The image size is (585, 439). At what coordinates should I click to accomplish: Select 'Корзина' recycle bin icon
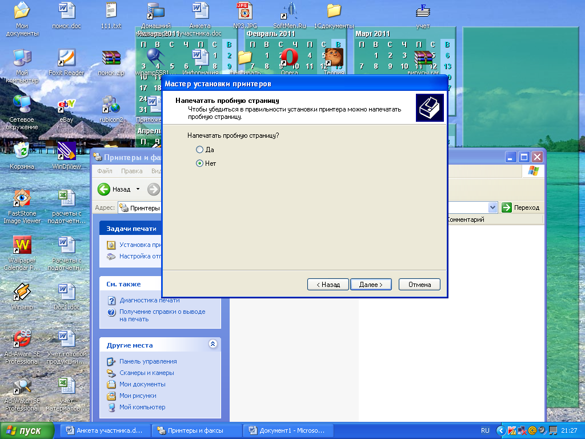click(x=22, y=156)
